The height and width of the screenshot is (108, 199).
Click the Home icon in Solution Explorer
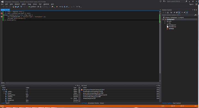pos(168,12)
